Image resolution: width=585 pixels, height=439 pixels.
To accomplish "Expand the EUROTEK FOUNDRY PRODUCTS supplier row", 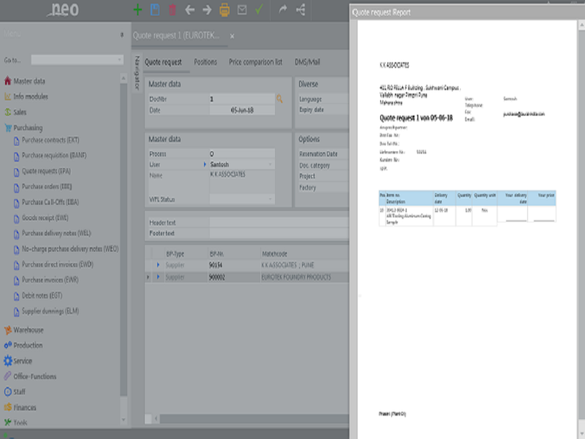I will (x=158, y=277).
